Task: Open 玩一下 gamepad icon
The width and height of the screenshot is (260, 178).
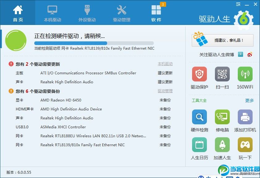Action: 245,145
